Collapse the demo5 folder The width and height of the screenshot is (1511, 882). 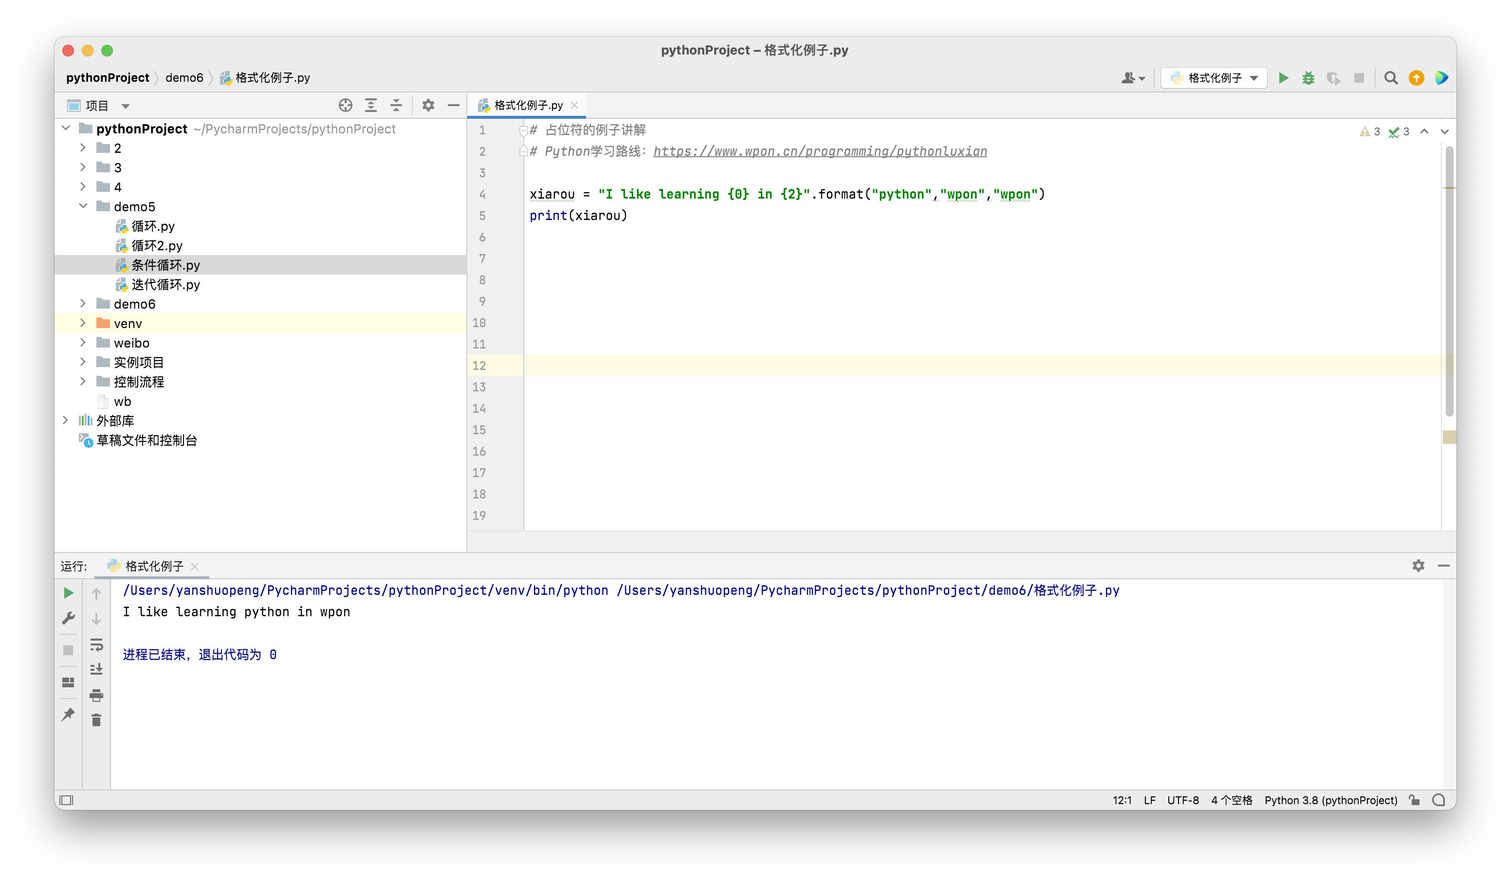(83, 206)
